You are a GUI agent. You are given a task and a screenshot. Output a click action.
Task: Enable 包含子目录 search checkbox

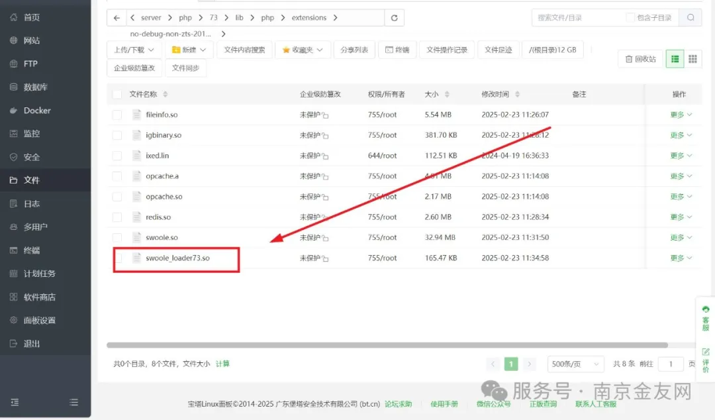630,17
